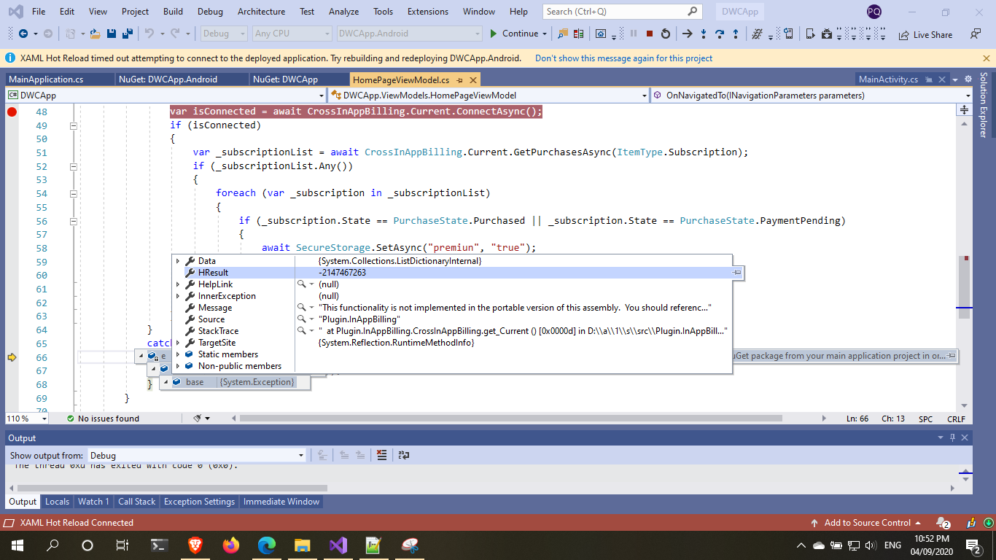Click the Save All icon
The image size is (996, 560).
pos(128,34)
